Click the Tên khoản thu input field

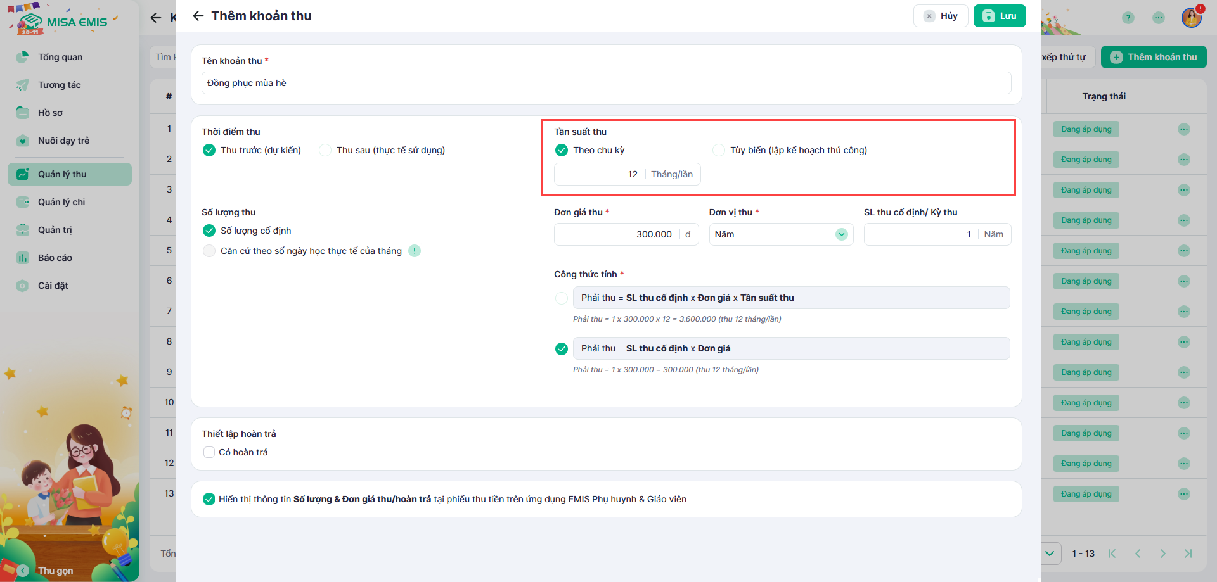606,83
